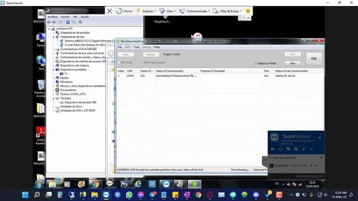Click green download tool icon on remote taskbar

point(194,184)
